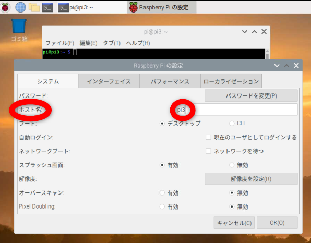Shade the terminal window with the down-chevron icon
The height and width of the screenshot is (243, 311).
pos(245,32)
